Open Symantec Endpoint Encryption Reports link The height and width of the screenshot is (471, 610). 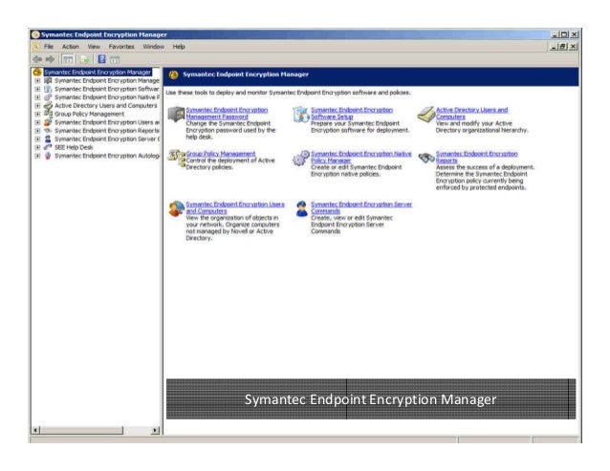(476, 157)
